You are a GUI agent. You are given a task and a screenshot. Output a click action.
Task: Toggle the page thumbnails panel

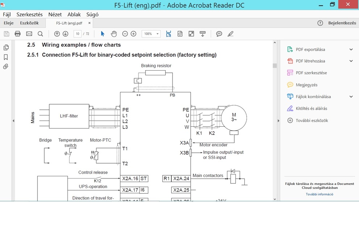pos(6,47)
